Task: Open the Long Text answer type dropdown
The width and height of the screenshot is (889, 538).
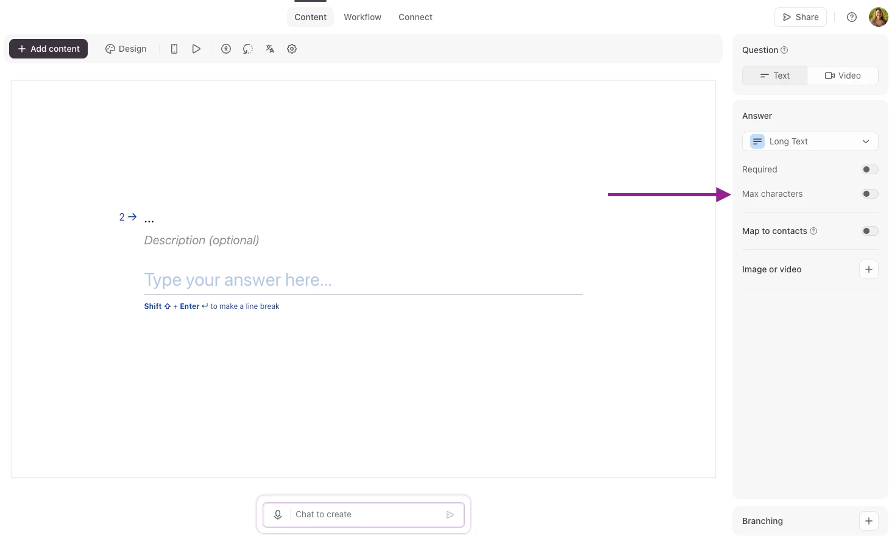Action: tap(810, 141)
